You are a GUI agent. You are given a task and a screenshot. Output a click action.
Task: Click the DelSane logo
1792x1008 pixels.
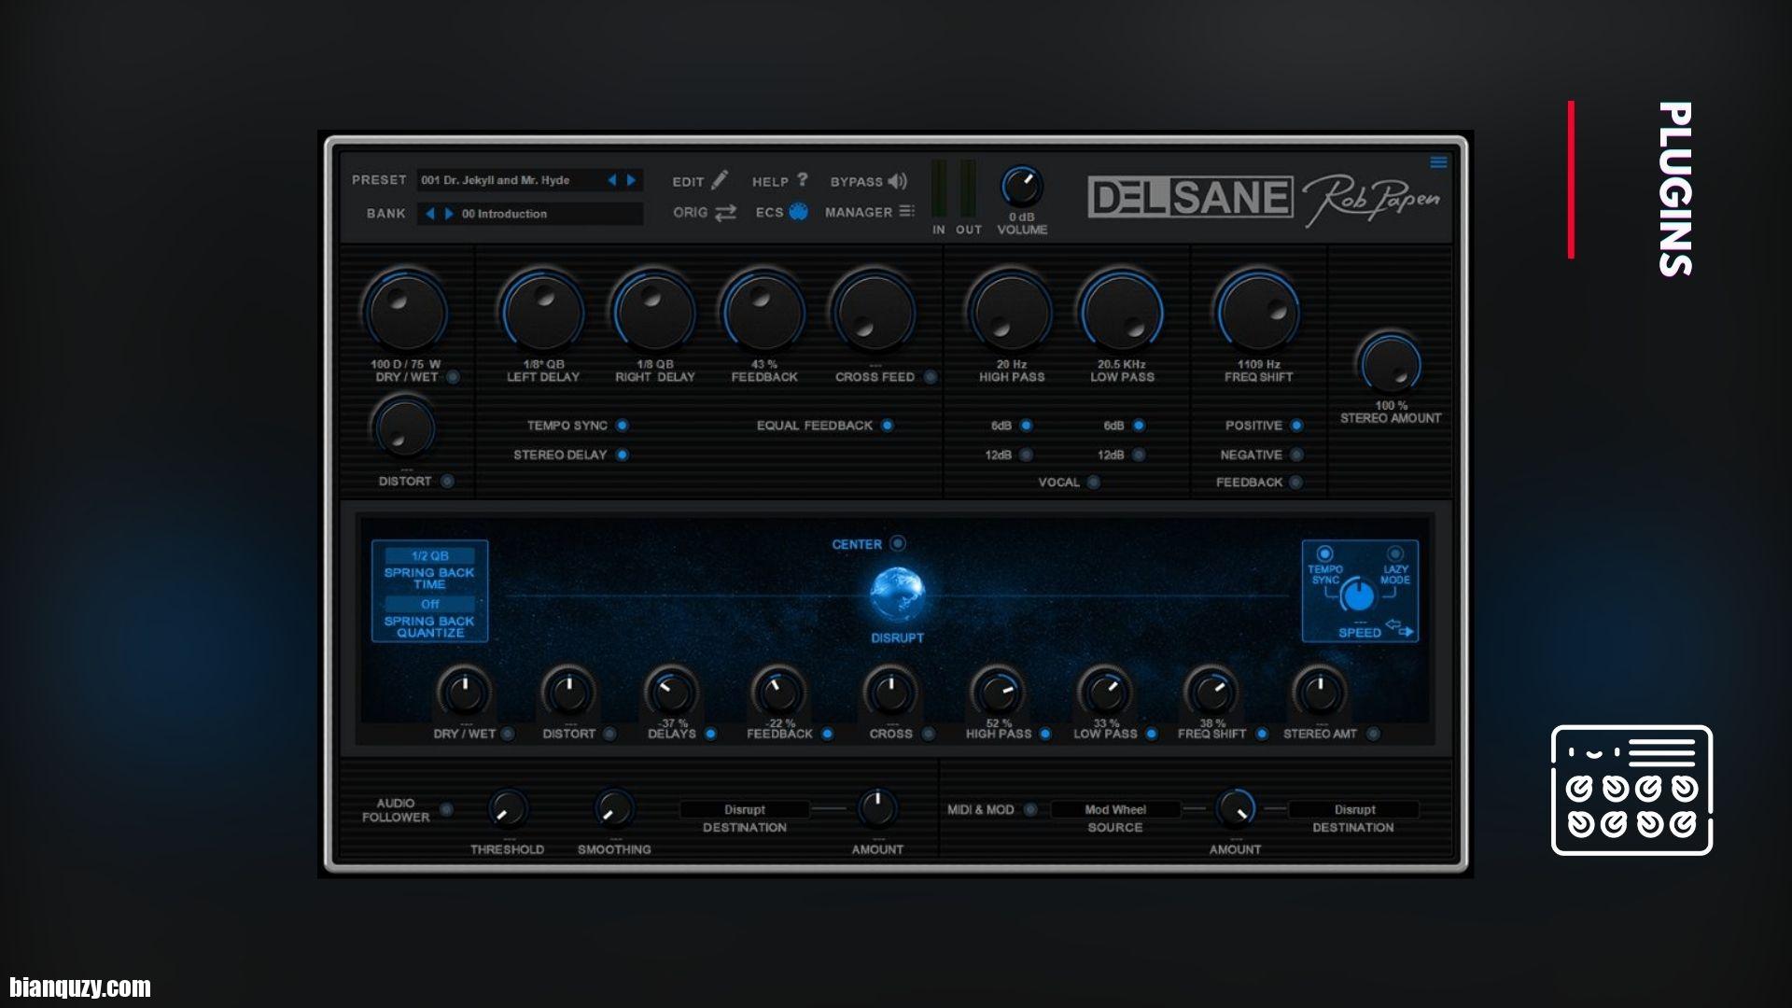point(1190,198)
